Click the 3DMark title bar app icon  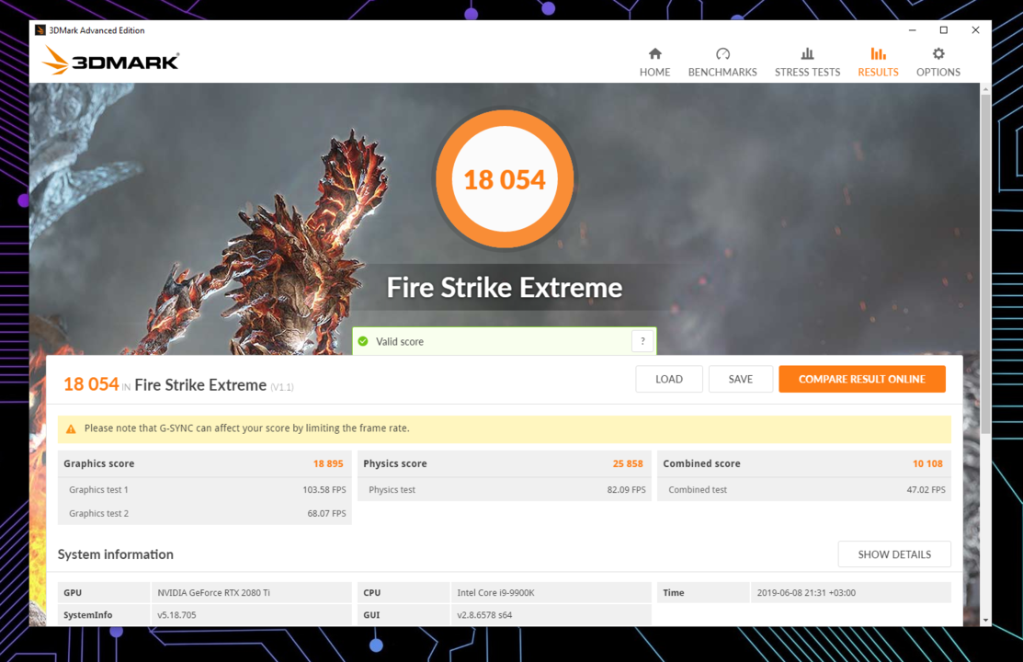(x=40, y=30)
